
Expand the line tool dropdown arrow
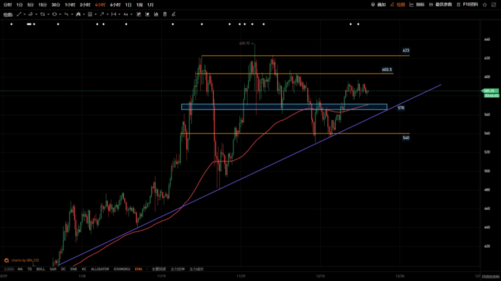point(25,14)
